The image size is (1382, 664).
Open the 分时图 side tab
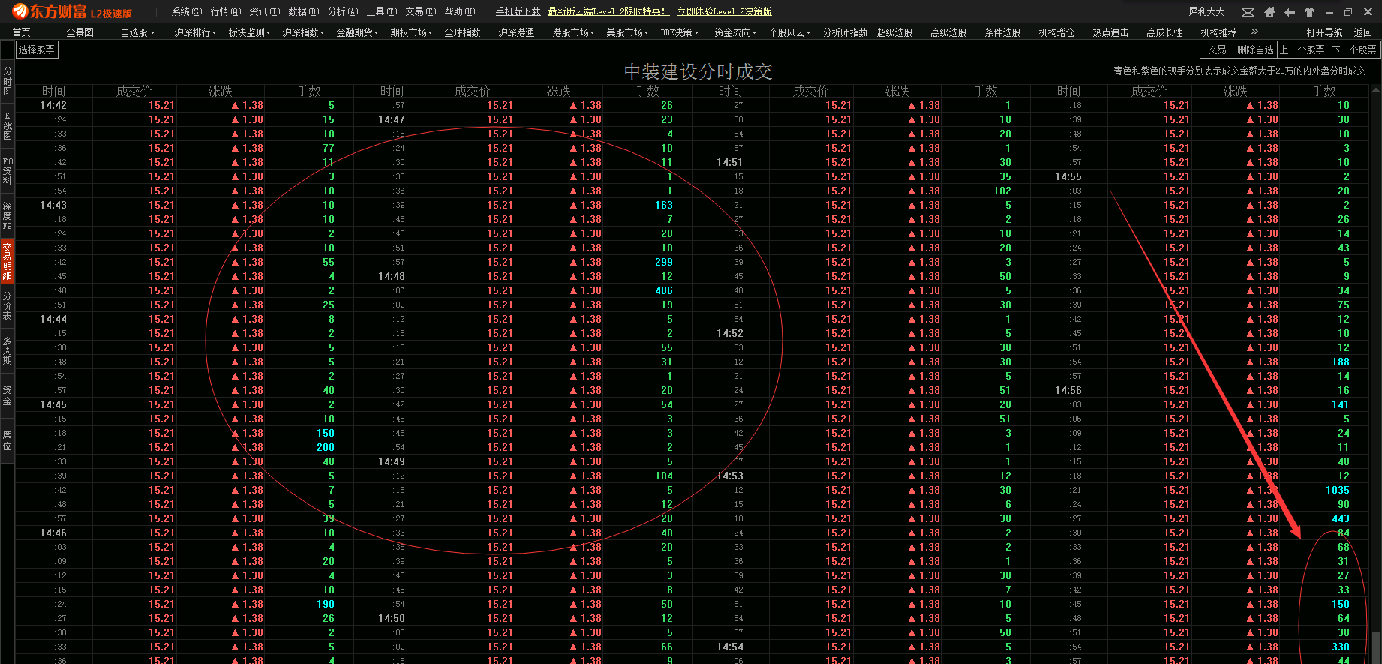8,81
